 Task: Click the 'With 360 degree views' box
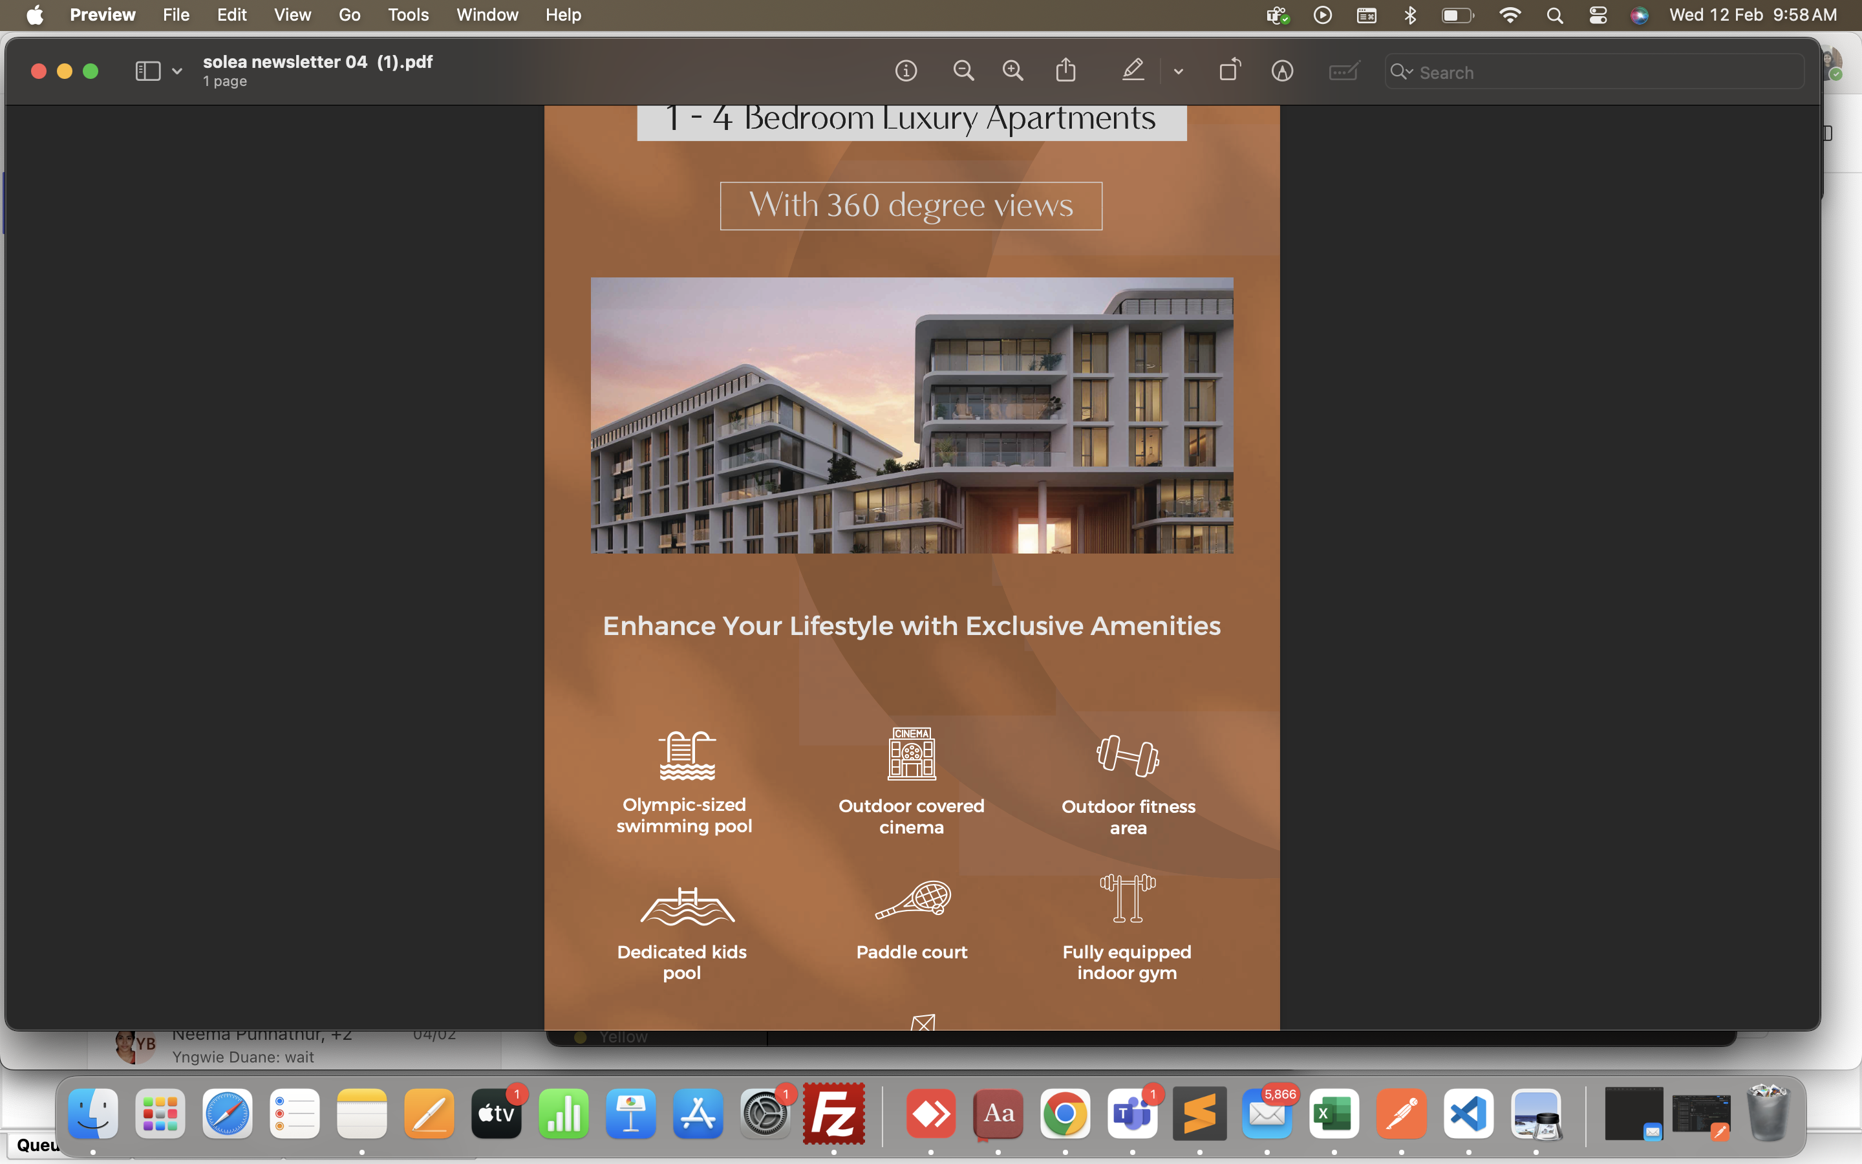point(911,206)
